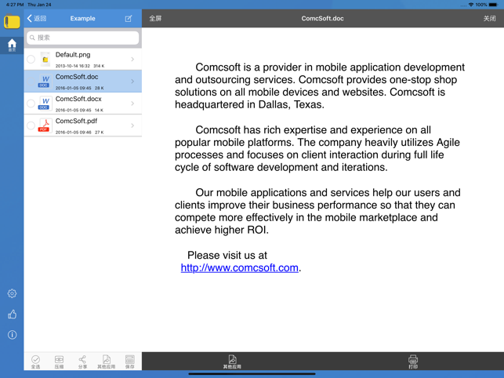Click the 14 K file size text
504x378 pixels.
coord(99,110)
